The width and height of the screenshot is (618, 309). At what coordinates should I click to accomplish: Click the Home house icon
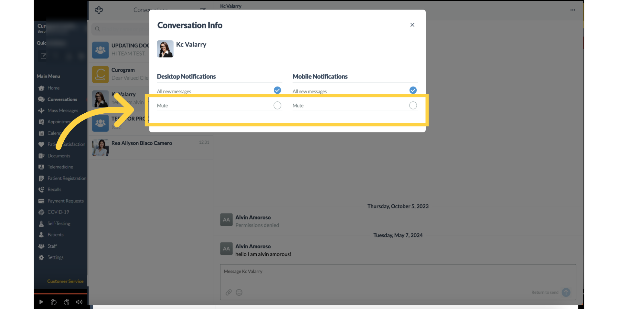(41, 88)
